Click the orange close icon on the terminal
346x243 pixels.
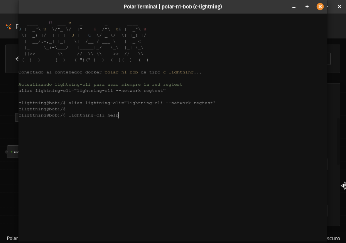320,7
